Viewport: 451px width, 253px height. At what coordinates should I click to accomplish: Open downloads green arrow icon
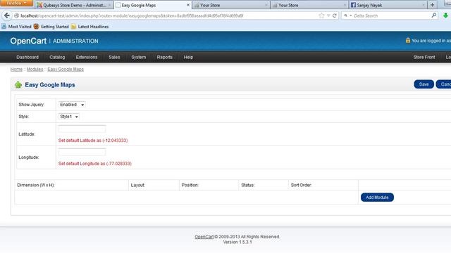tap(445, 15)
